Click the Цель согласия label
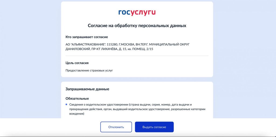This screenshot has width=276, height=137. (77, 63)
